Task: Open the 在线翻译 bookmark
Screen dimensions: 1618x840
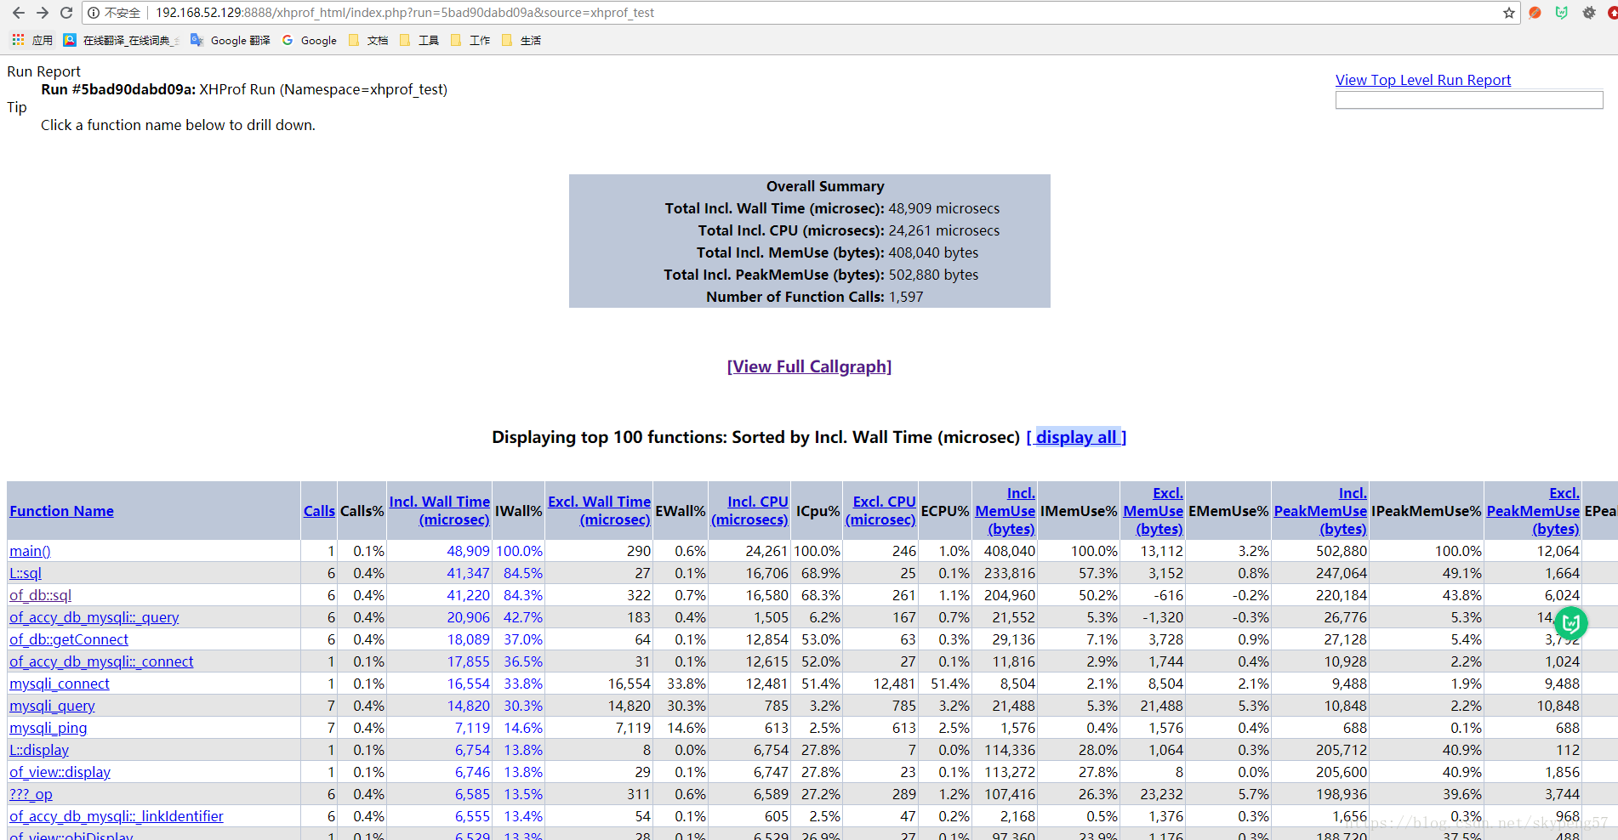Action: pyautogui.click(x=121, y=40)
